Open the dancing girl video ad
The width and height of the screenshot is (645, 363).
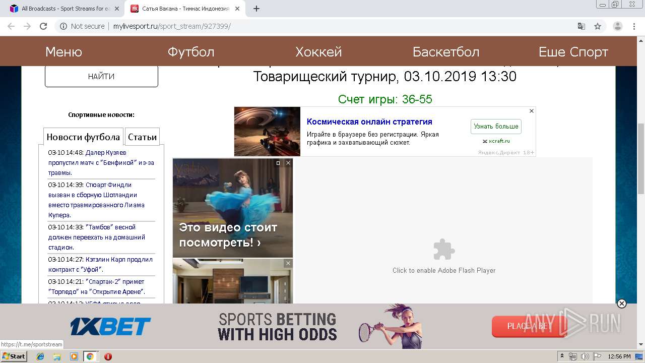232,208
